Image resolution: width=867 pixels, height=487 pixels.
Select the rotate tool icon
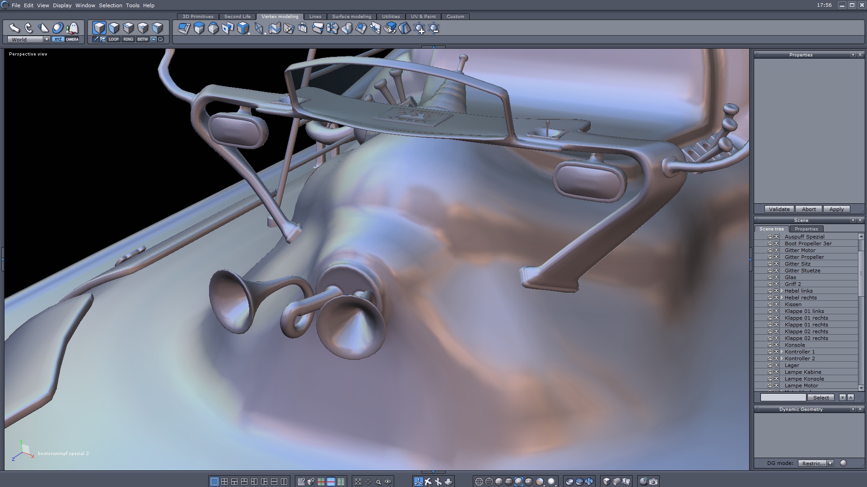pos(29,28)
